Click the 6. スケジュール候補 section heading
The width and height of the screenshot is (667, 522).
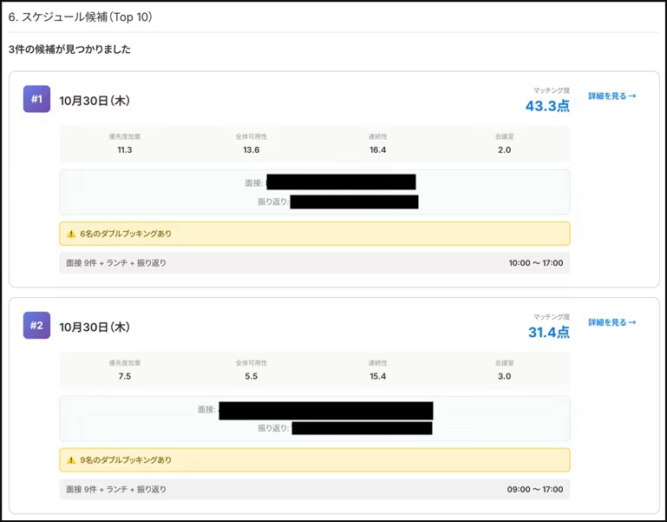[81, 17]
